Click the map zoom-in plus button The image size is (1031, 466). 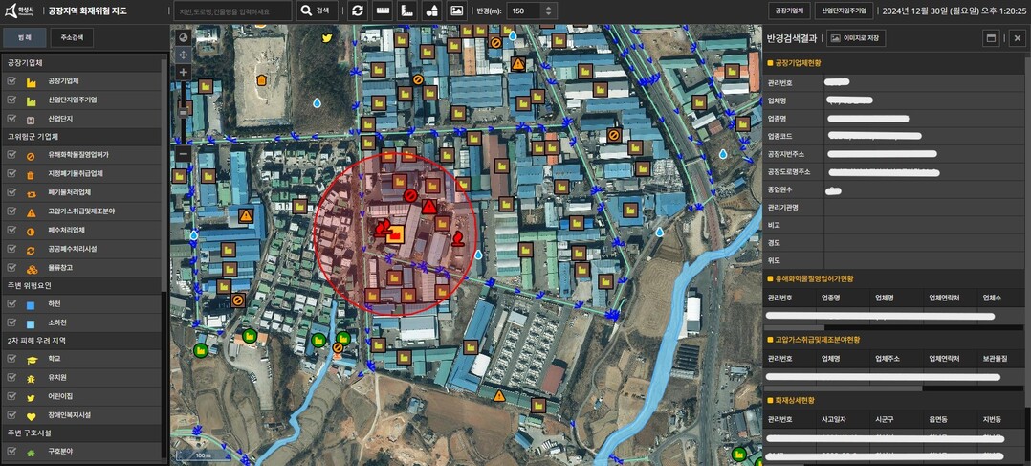pos(183,73)
